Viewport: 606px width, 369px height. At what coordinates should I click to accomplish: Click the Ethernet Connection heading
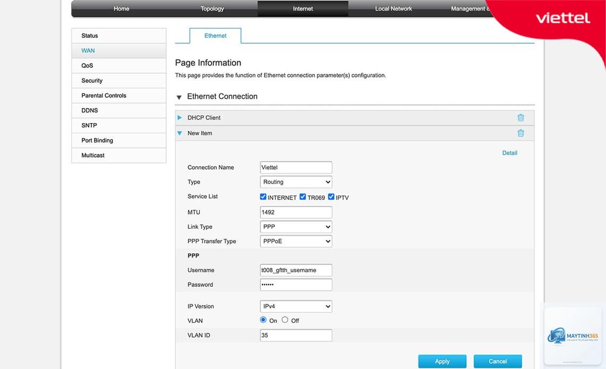click(222, 97)
